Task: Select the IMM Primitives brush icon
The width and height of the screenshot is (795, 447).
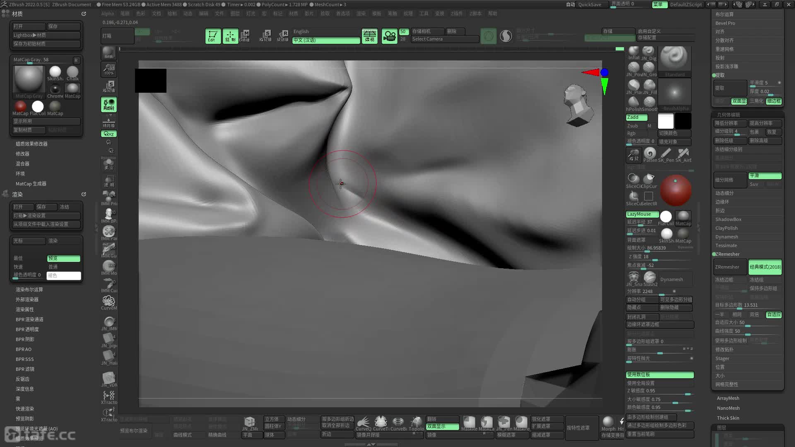Action: pyautogui.click(x=109, y=198)
